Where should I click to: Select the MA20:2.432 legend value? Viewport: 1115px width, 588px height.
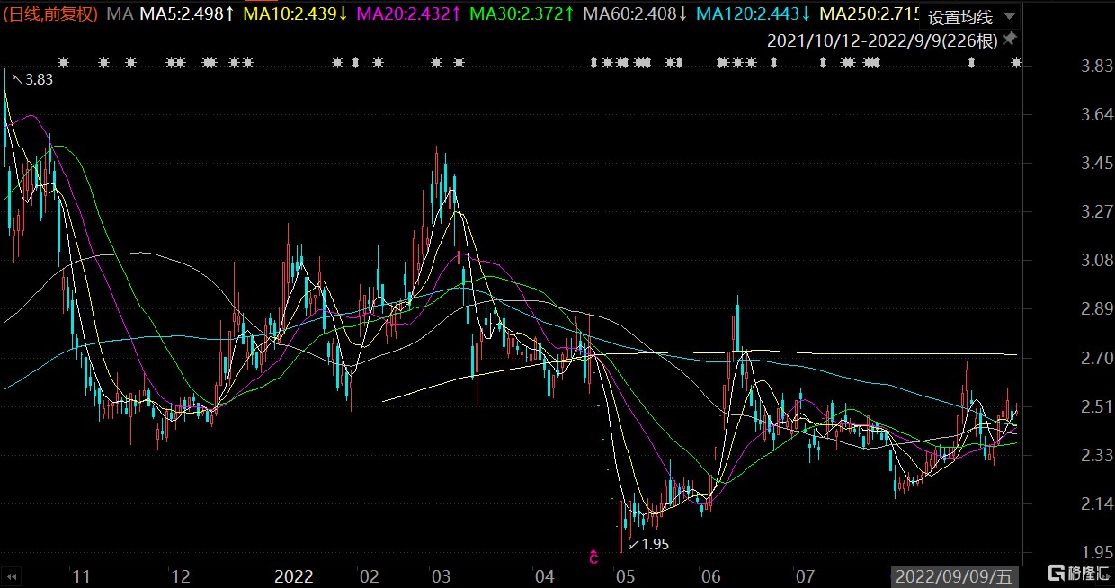[x=410, y=14]
